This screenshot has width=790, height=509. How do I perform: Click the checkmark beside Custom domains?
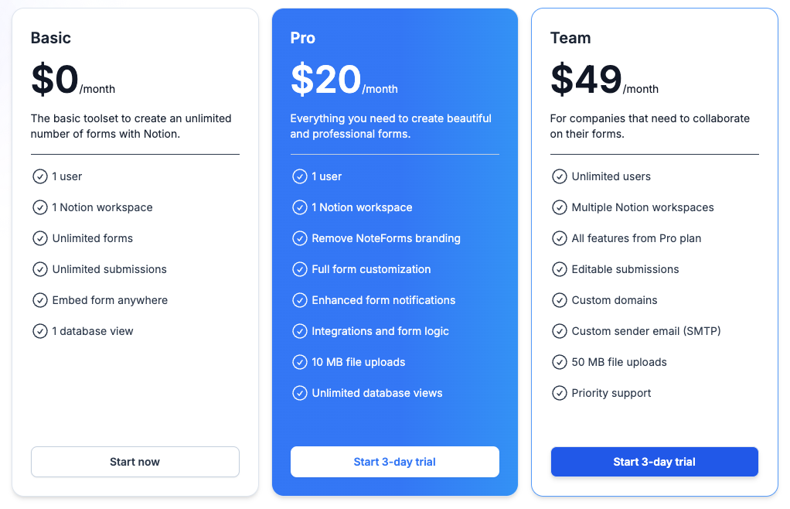[560, 300]
